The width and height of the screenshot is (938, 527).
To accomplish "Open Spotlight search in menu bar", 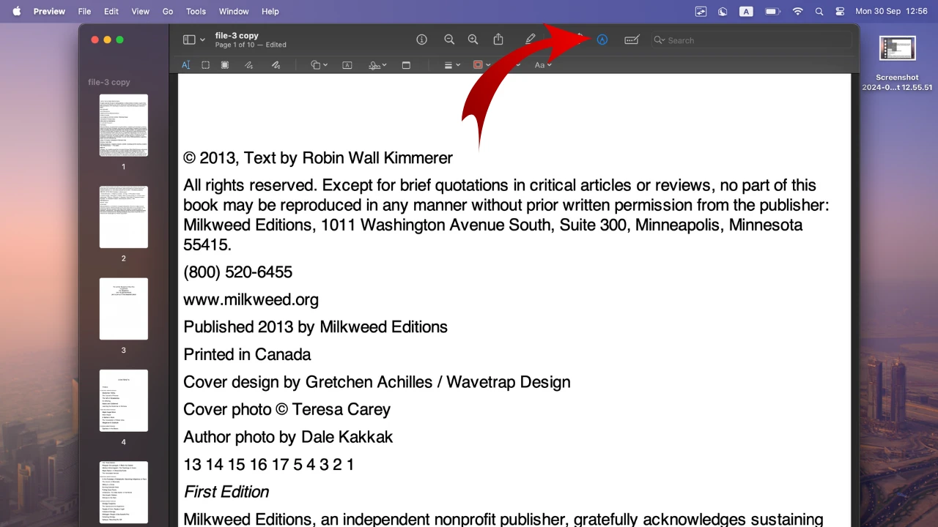I will (819, 11).
